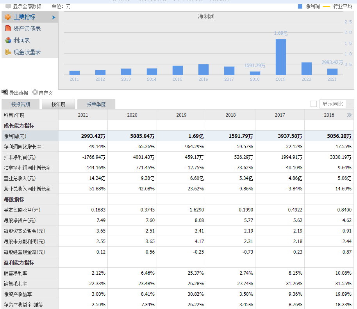The height and width of the screenshot is (309, 357).
Task: Click the double-chevron to show more years
Action: pyautogui.click(x=349, y=115)
